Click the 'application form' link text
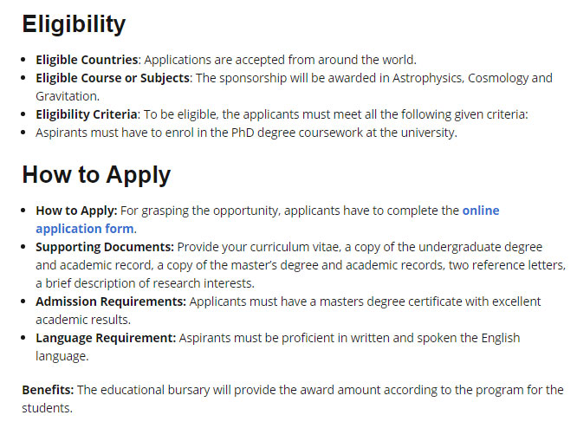Image resolution: width=577 pixels, height=428 pixels. point(85,229)
